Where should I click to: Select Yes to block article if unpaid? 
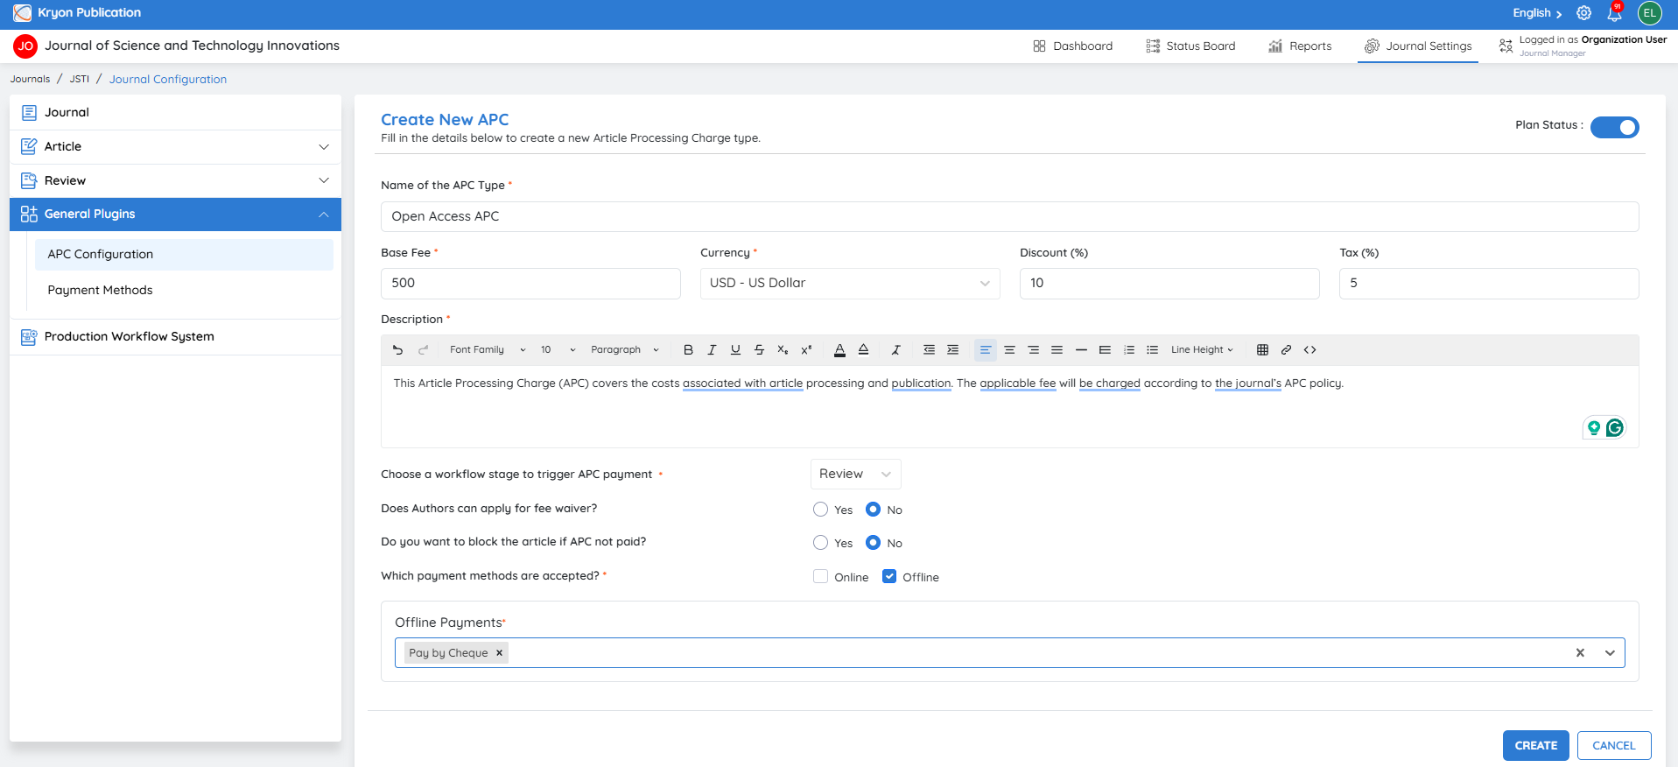(820, 543)
